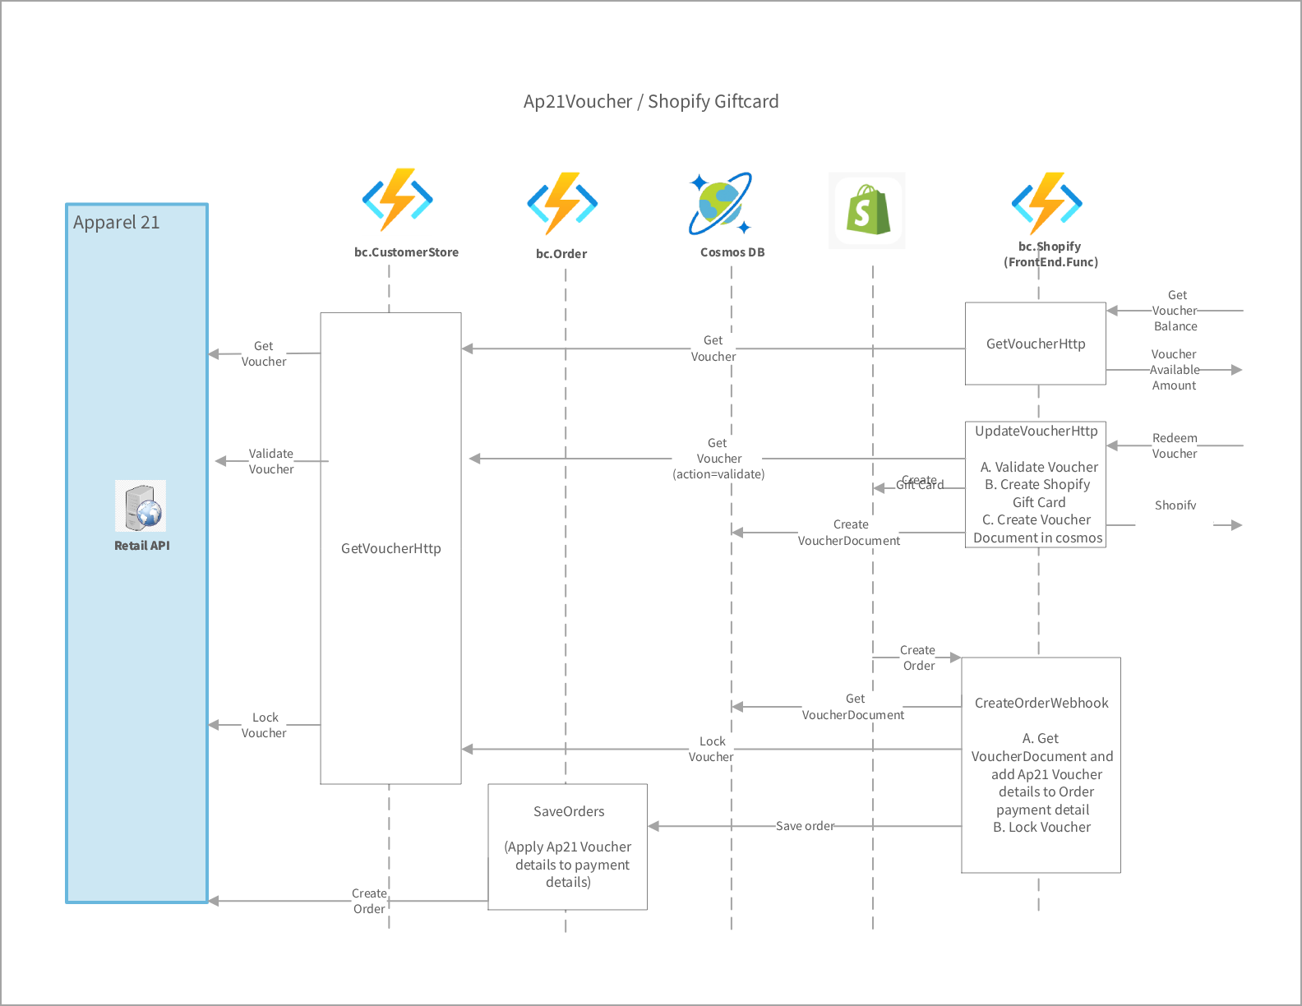Select the Save order arrow label

pos(805,826)
